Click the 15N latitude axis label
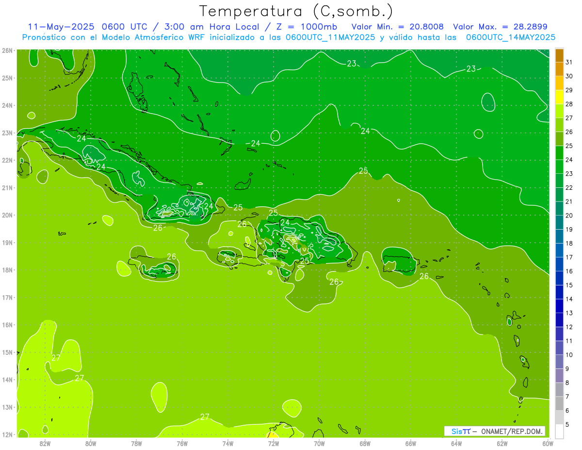Screen dimensions: 582x450 click(x=7, y=352)
